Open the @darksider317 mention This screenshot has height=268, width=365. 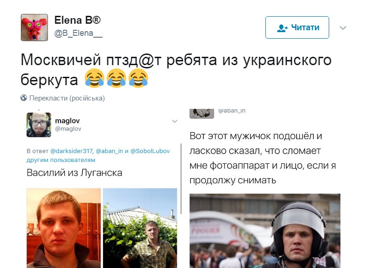coord(72,151)
